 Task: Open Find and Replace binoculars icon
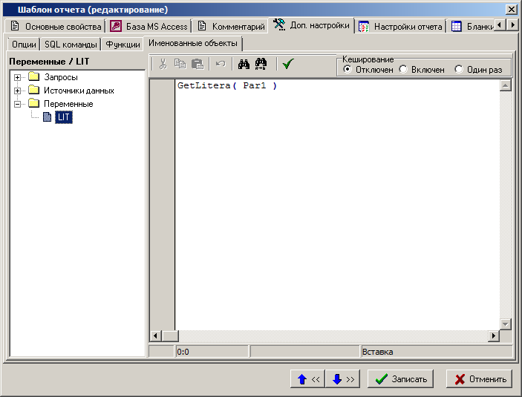(261, 65)
